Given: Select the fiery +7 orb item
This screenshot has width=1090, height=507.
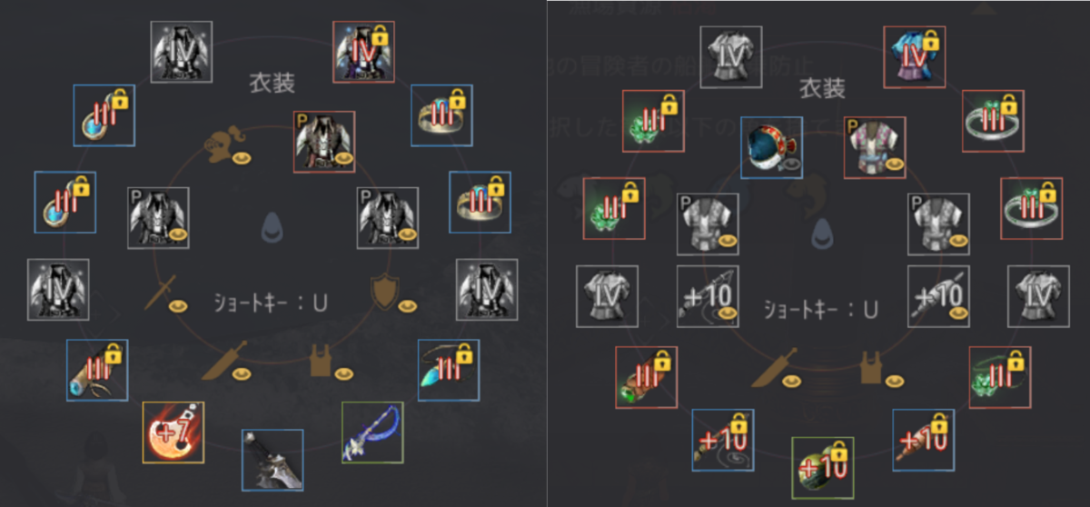Looking at the screenshot, I should click(x=173, y=432).
